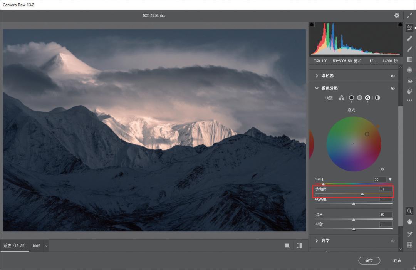
Task: Open the Edit panel tab
Action: [409, 28]
